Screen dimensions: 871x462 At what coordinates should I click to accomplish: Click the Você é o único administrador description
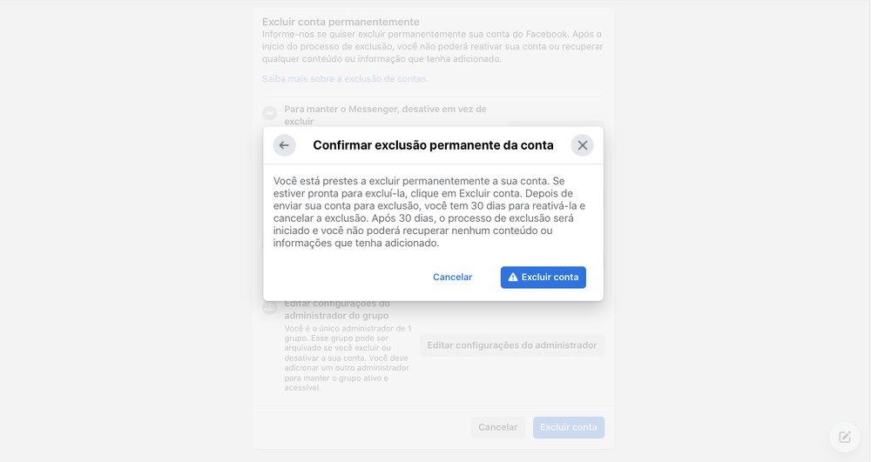[x=348, y=358]
